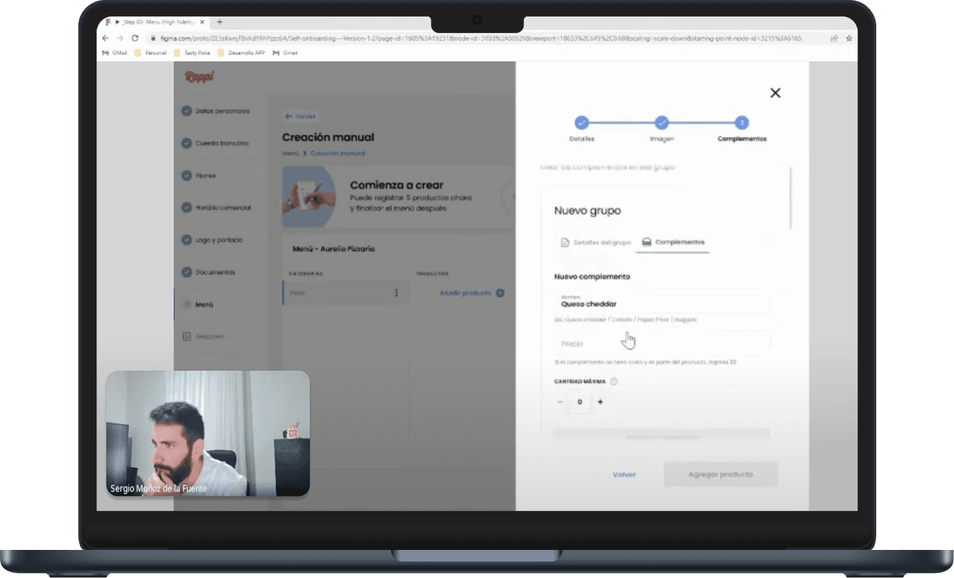This screenshot has height=578, width=954.
Task: Click the Imagen step circle in stepper
Action: click(x=662, y=122)
